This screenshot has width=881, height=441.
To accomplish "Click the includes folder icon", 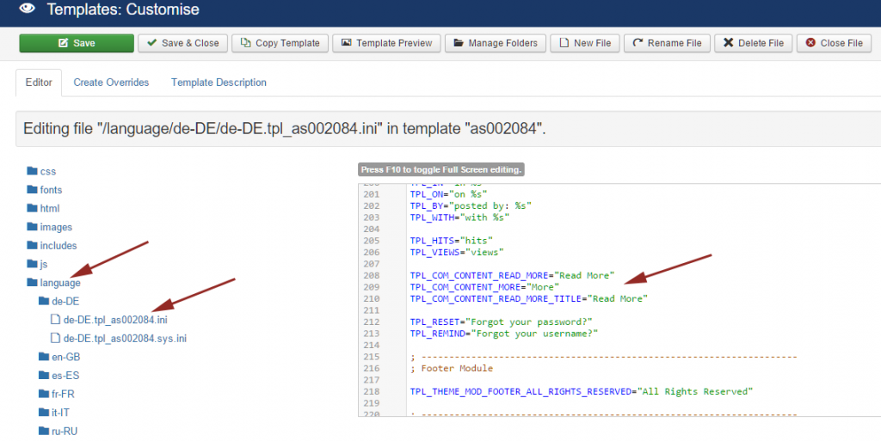I will point(32,245).
